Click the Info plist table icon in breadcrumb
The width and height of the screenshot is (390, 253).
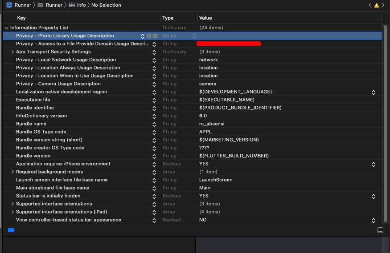pyautogui.click(x=72, y=5)
